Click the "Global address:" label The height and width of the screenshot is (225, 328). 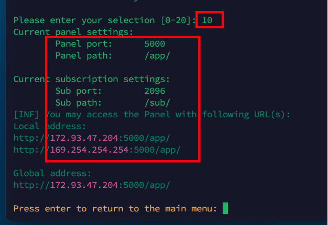tap(52, 173)
